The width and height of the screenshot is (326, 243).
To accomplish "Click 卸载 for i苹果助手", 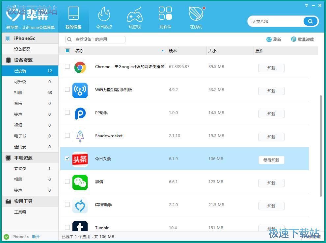I will (271, 206).
